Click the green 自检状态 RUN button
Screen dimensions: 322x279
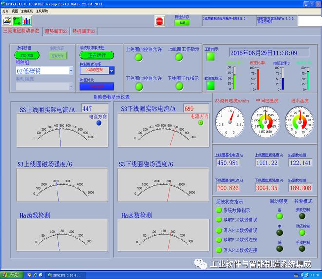[182, 22]
